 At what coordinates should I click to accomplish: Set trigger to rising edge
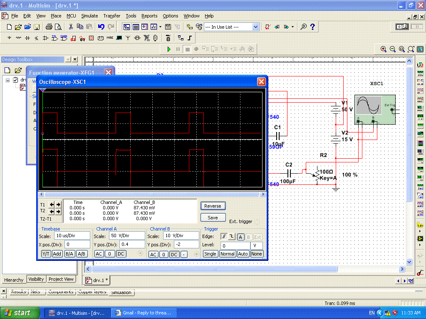[x=224, y=236]
